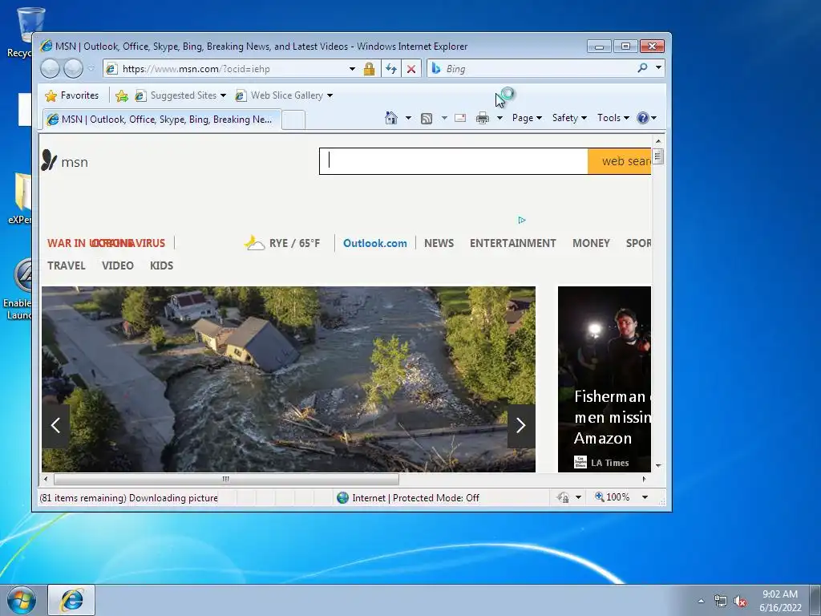Image resolution: width=821 pixels, height=616 pixels.
Task: Open the Fisherman Amazon story card
Action: [x=605, y=379]
